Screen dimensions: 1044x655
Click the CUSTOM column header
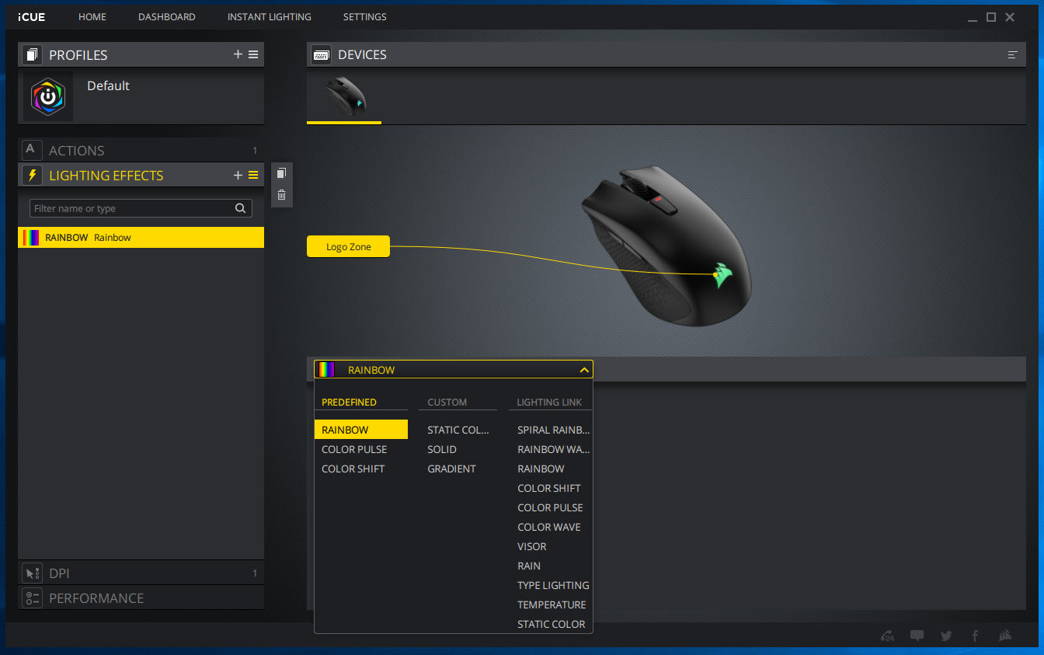pyautogui.click(x=447, y=402)
